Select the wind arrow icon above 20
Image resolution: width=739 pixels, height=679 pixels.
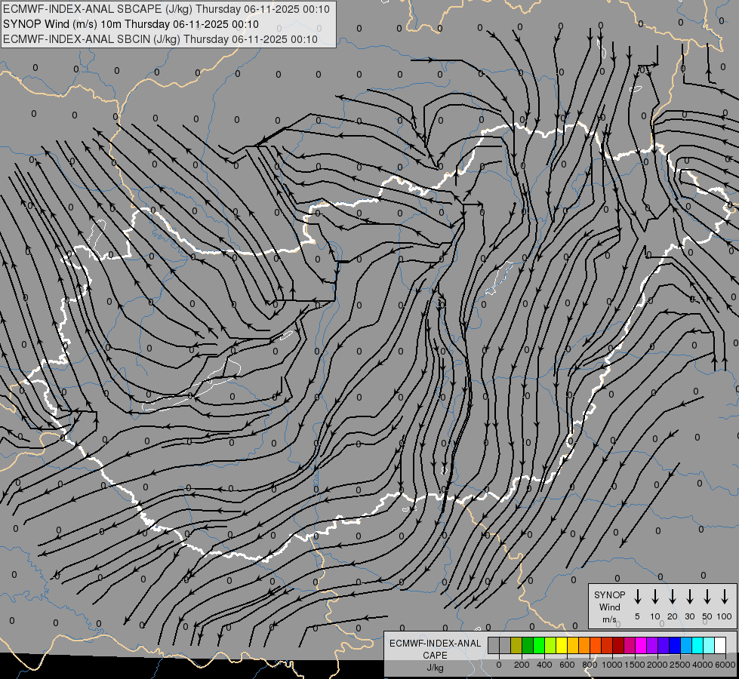pos(673,597)
